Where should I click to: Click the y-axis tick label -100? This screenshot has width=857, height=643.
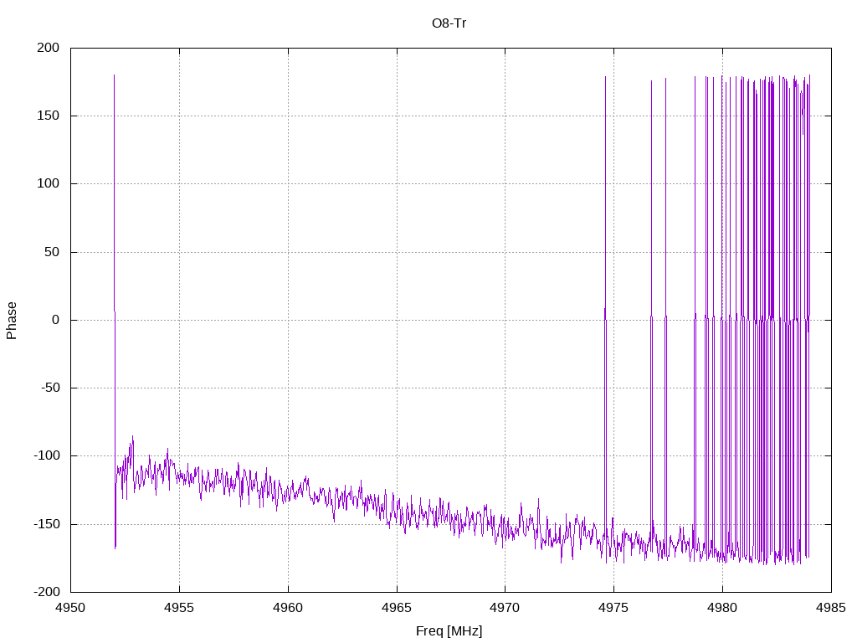47,455
